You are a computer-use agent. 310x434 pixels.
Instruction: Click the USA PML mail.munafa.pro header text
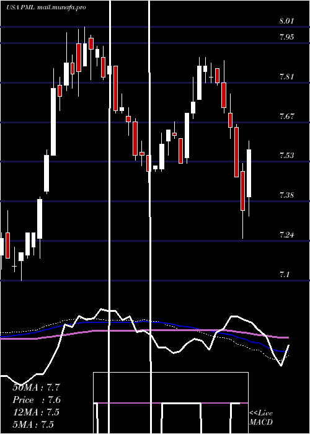pyautogui.click(x=46, y=7)
